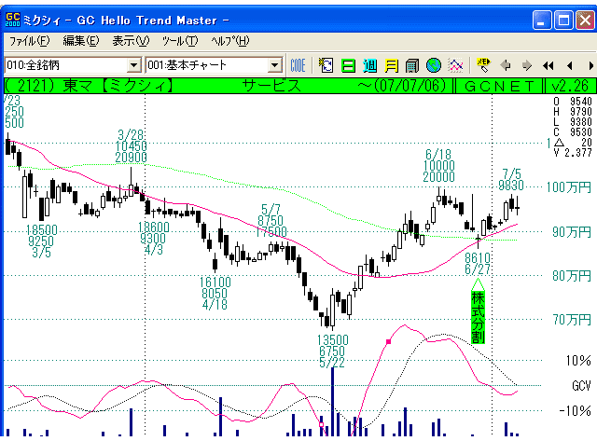Open the company building info icon
597x441 pixels.
click(412, 66)
